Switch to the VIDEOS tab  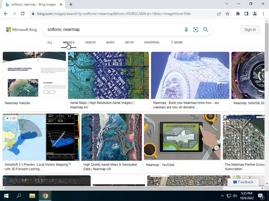(90, 42)
